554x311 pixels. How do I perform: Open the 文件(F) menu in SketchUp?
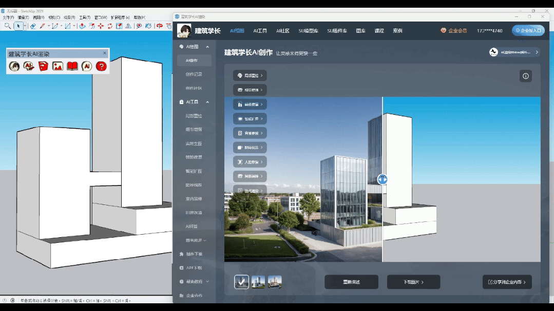click(x=8, y=17)
